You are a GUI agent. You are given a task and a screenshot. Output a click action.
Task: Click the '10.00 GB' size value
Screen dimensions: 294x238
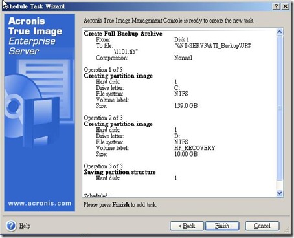[186, 154]
